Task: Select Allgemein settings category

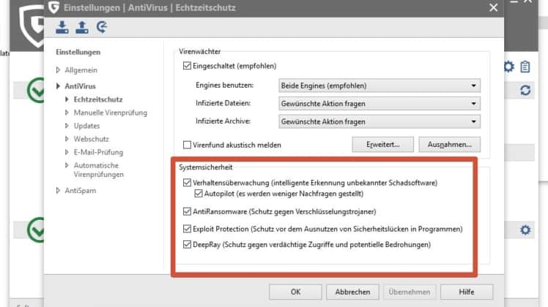Action: point(81,69)
